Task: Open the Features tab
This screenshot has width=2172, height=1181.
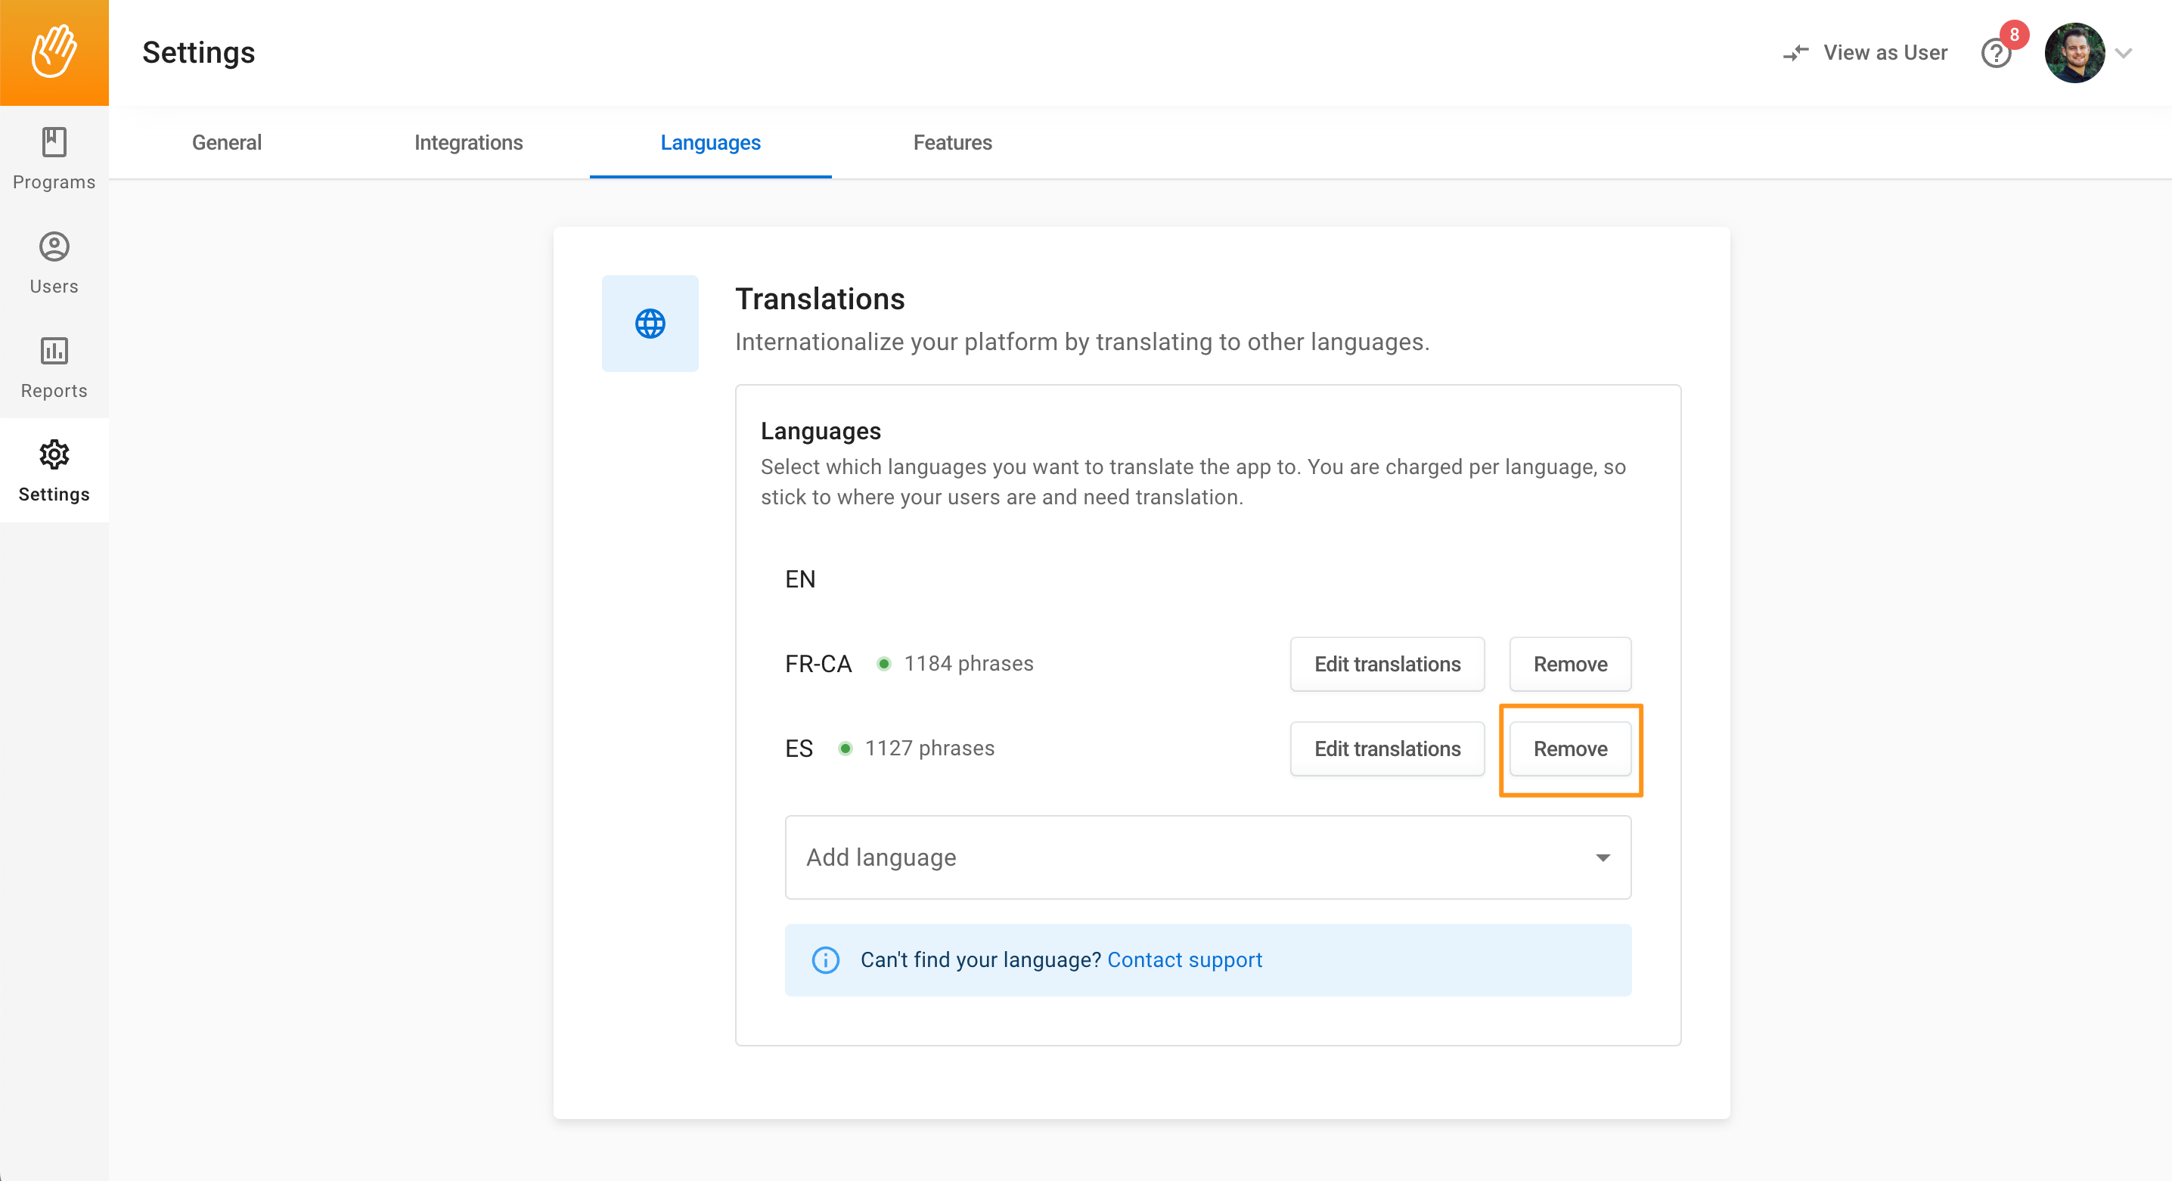Action: 952,142
